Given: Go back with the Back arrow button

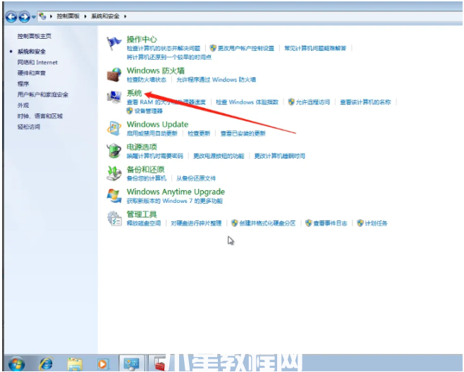Looking at the screenshot, I should (x=11, y=17).
